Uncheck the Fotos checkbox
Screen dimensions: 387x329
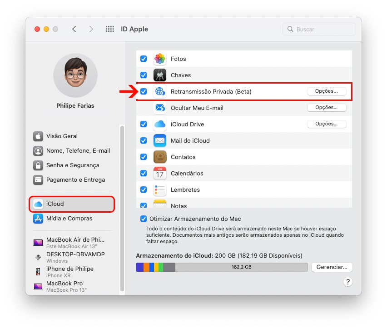click(x=144, y=59)
